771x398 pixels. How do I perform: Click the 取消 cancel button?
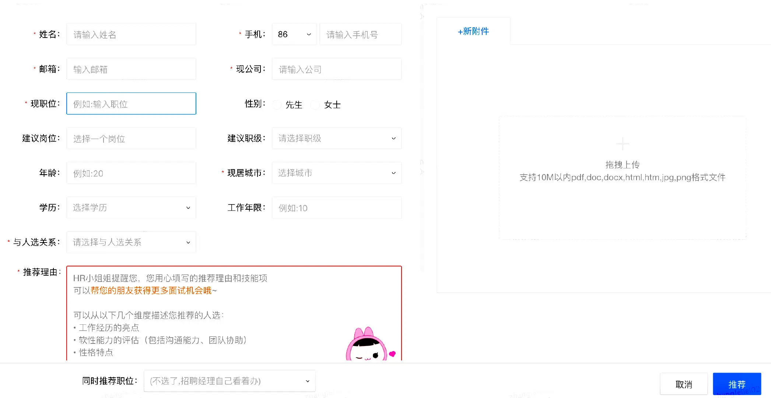[x=684, y=384]
